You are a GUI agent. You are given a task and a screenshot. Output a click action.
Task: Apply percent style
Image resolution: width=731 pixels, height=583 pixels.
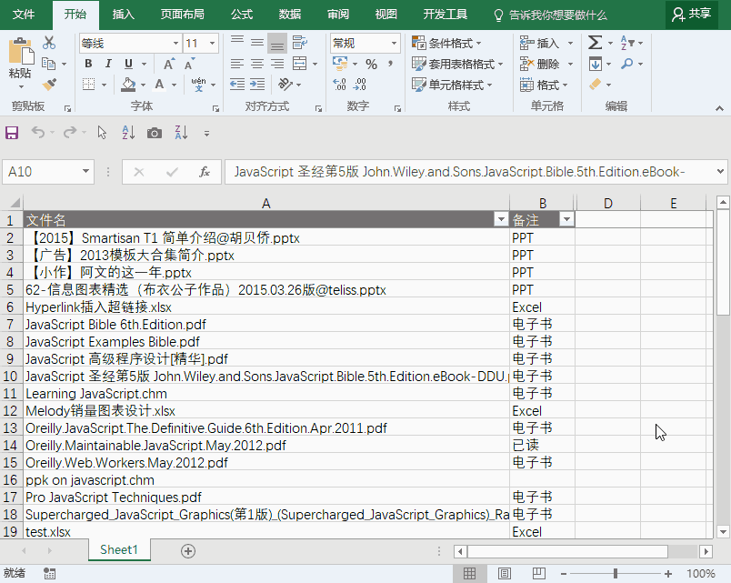click(372, 64)
